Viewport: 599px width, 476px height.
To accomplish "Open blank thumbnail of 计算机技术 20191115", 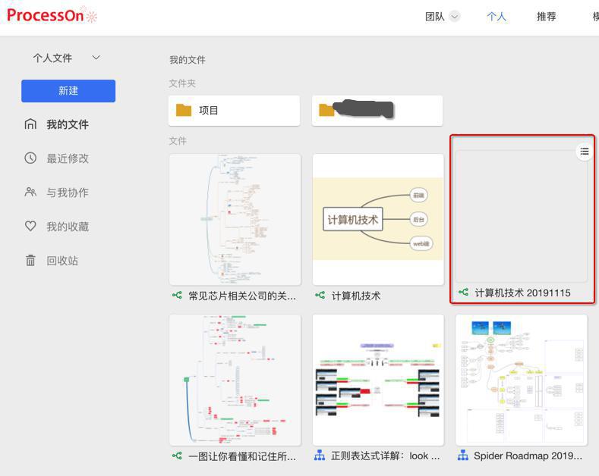I will tap(522, 216).
